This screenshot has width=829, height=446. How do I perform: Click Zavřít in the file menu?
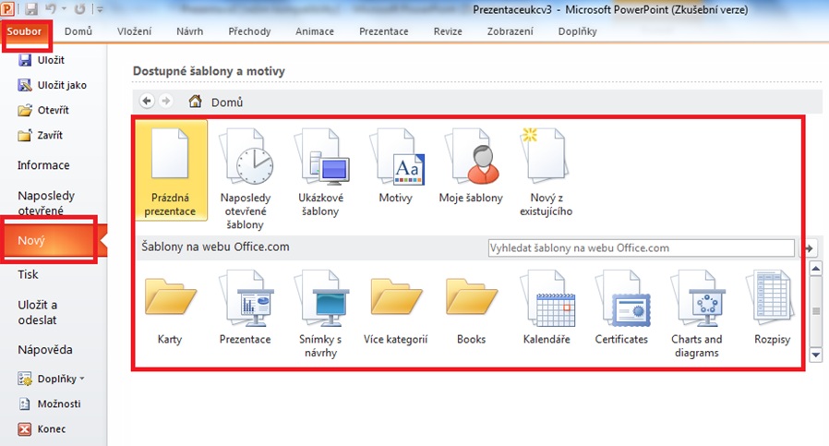click(41, 136)
